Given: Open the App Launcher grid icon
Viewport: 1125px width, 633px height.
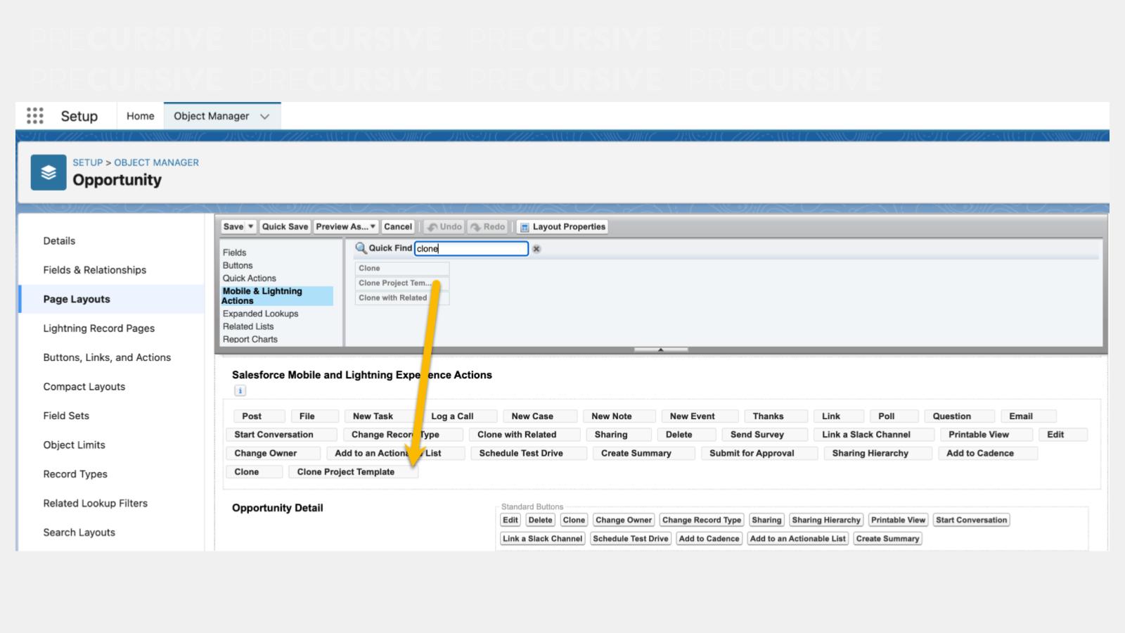Looking at the screenshot, I should (x=35, y=115).
